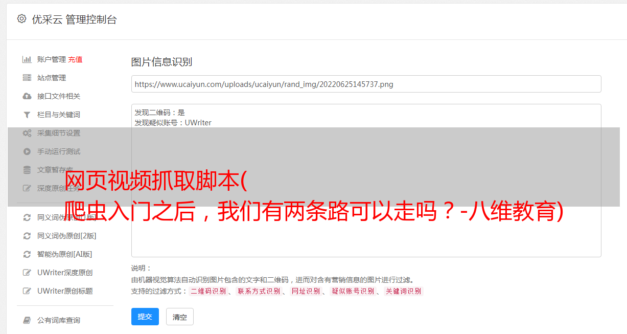This screenshot has width=627, height=334.
Task: Open 账户管理 in the sidebar
Action: [52, 59]
